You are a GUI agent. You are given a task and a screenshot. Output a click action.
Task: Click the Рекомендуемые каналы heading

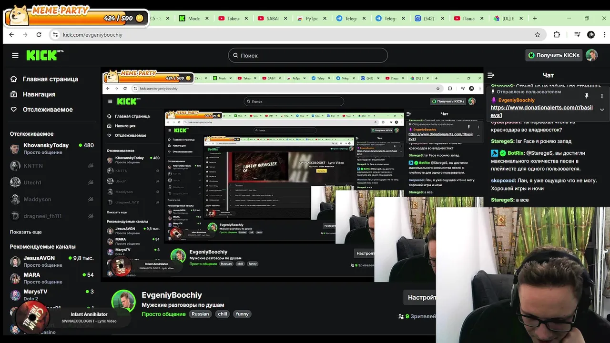42,247
